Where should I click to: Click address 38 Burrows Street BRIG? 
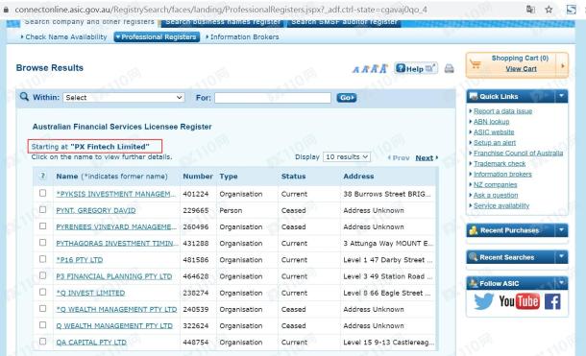(387, 194)
